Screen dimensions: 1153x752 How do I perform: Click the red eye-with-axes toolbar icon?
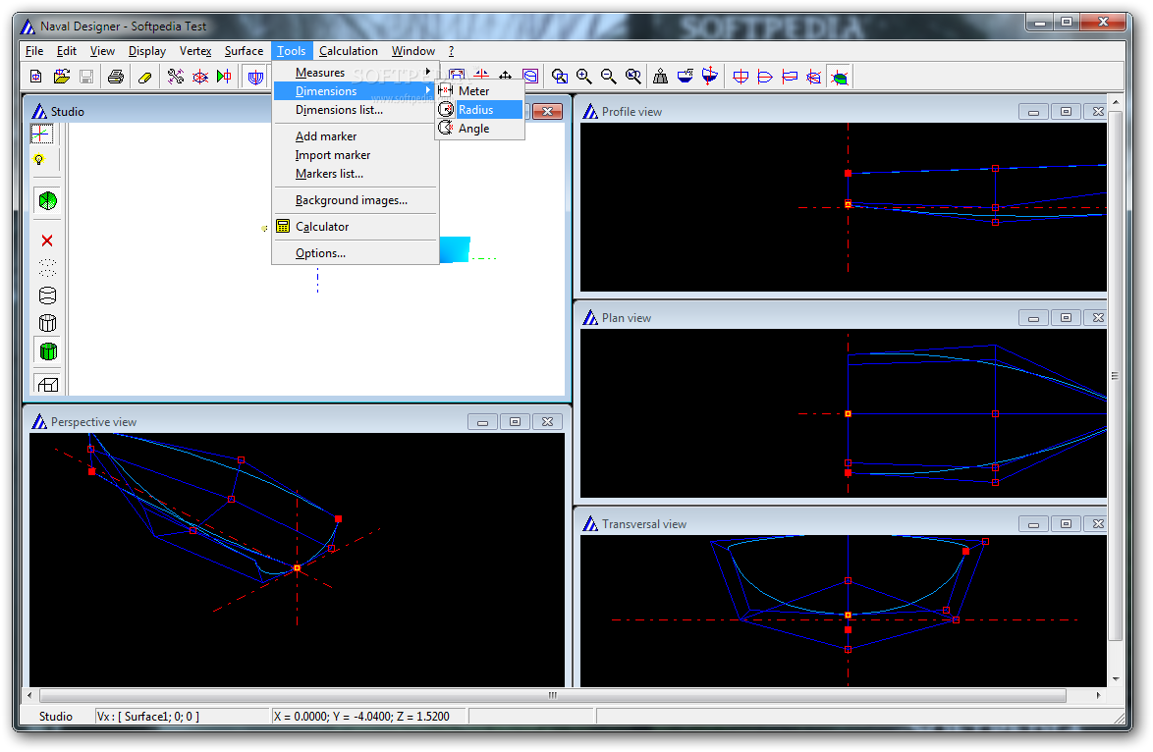(200, 77)
